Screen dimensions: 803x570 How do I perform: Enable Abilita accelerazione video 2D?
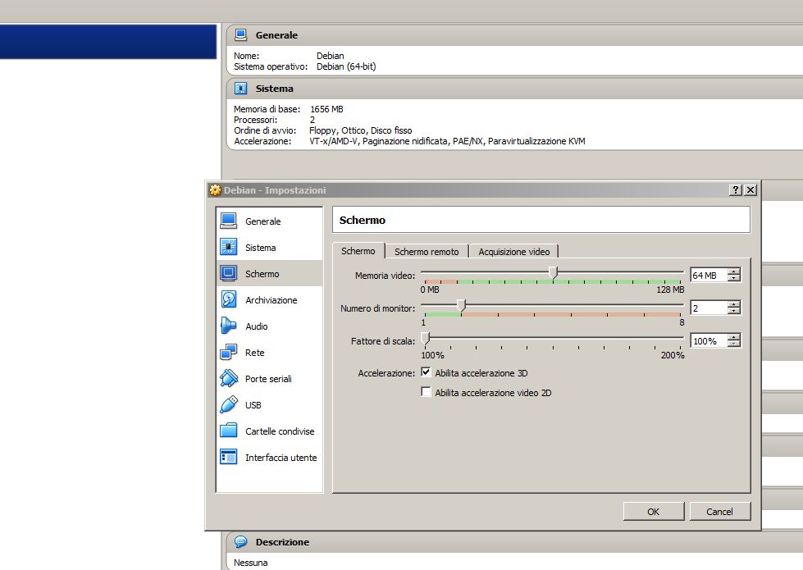(x=426, y=392)
